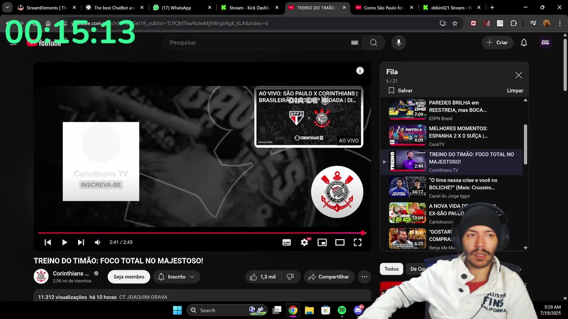The height and width of the screenshot is (319, 568).
Task: Skip to previous video in queue
Action: pyautogui.click(x=48, y=242)
